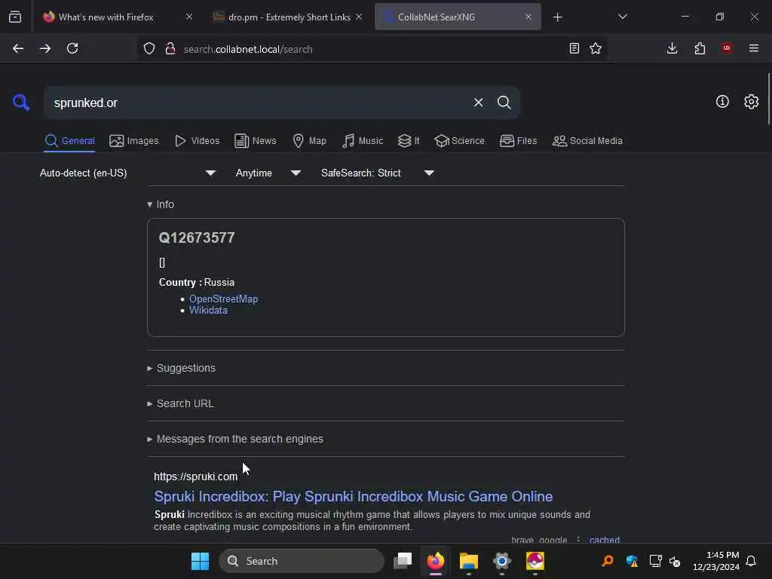The height and width of the screenshot is (579, 772).
Task: Submit search with magnifier button
Action: coord(504,103)
